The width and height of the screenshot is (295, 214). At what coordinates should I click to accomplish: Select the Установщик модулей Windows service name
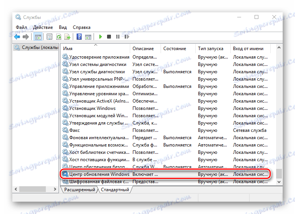pos(98,115)
